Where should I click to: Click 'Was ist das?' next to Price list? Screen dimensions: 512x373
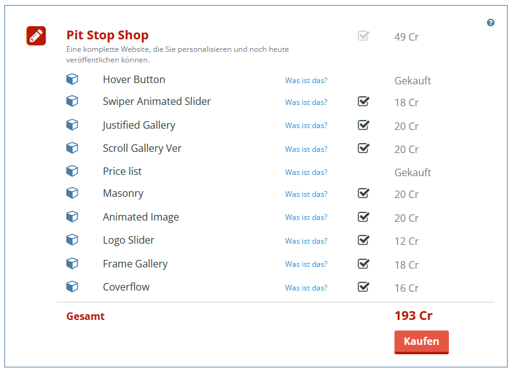tap(306, 172)
